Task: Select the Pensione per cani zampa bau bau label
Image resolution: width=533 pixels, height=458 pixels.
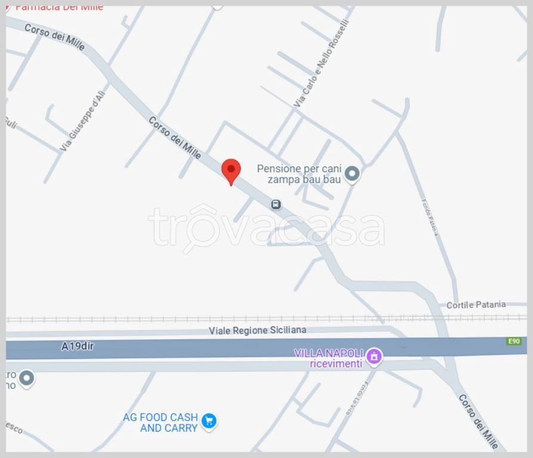Action: tap(299, 174)
